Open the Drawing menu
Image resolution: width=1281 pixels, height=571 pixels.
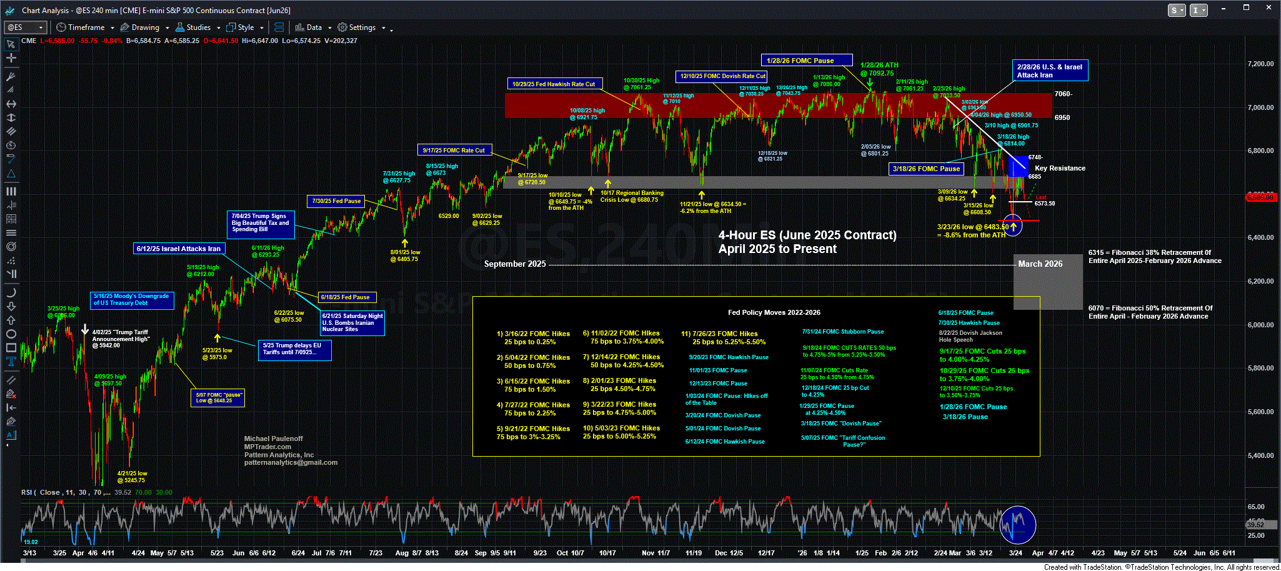point(140,27)
